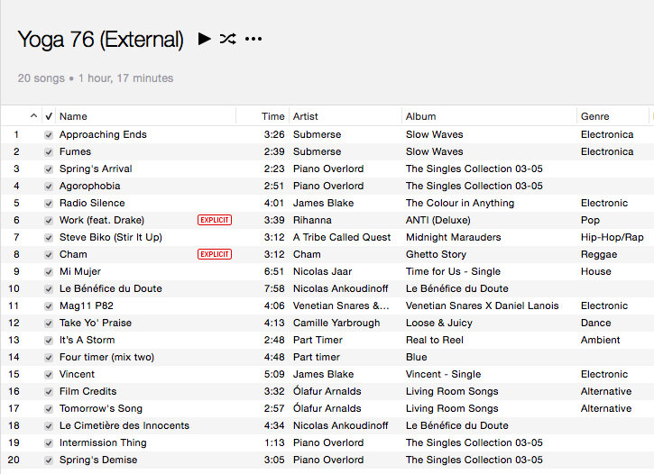
Task: Select the song Approaching Ends
Action: coord(103,134)
